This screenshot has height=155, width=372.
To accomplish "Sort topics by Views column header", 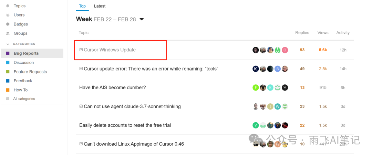I will [x=323, y=33].
